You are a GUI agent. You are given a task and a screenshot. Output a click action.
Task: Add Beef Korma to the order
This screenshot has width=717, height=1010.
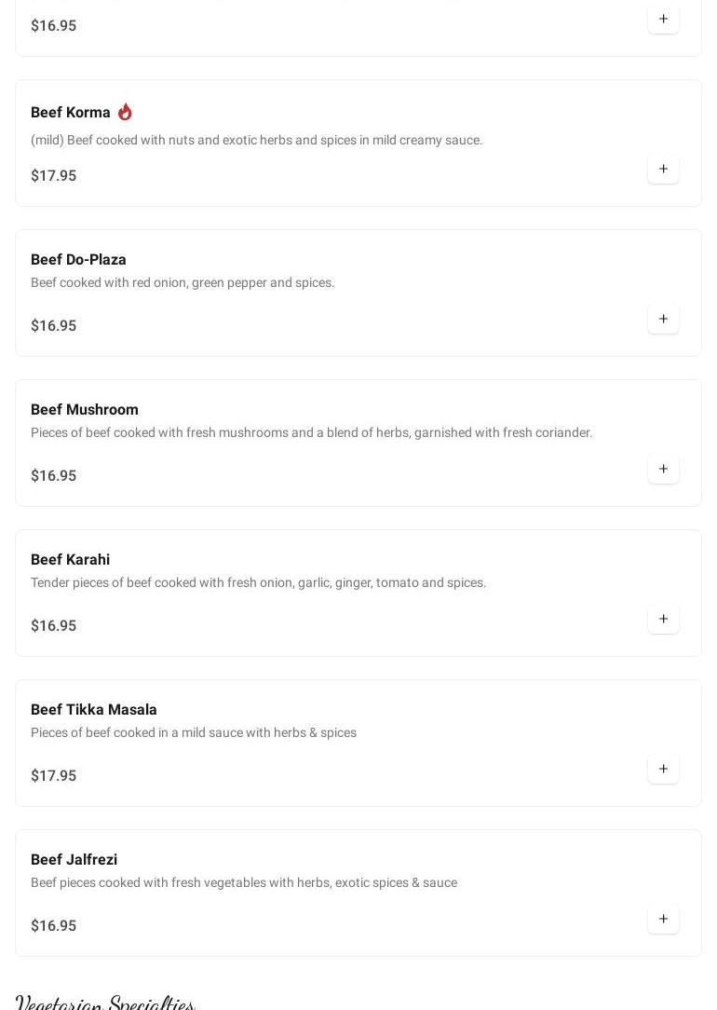click(663, 169)
